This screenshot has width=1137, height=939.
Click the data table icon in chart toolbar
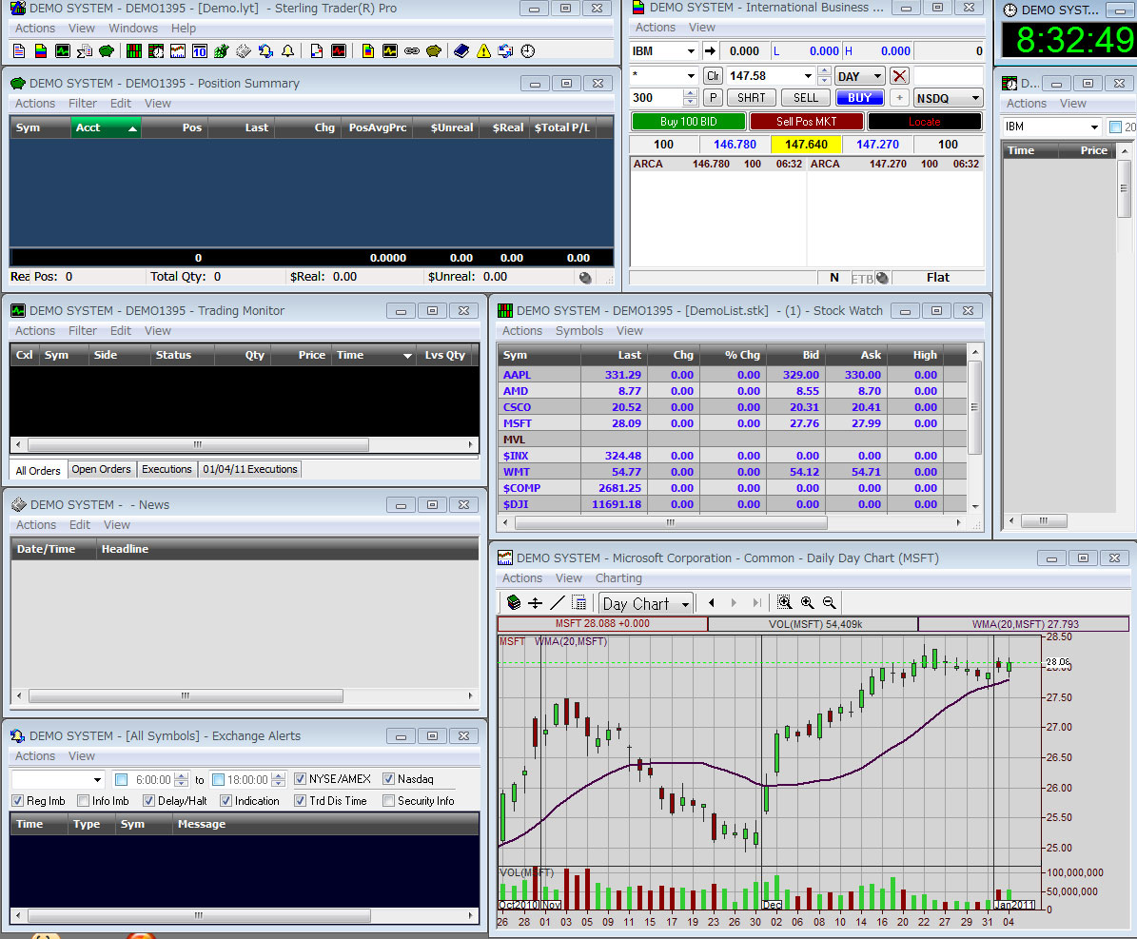[x=578, y=602]
